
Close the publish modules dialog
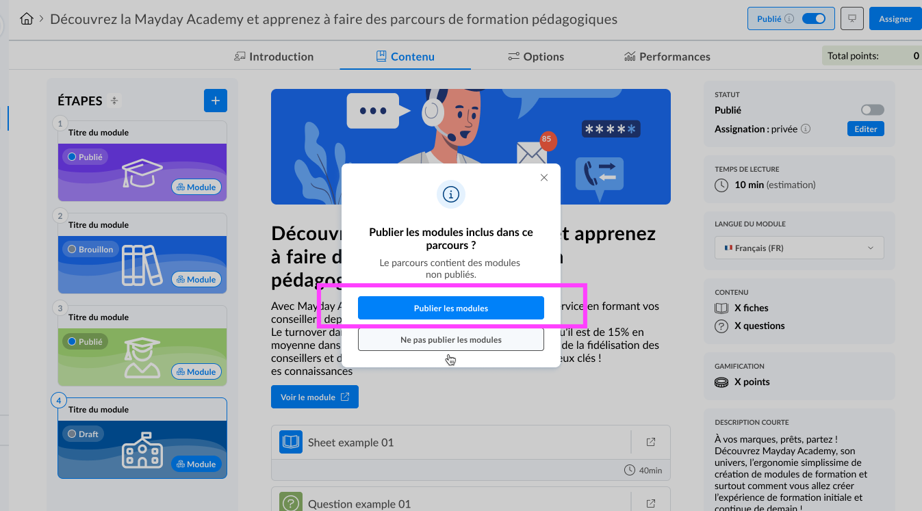[x=544, y=178]
